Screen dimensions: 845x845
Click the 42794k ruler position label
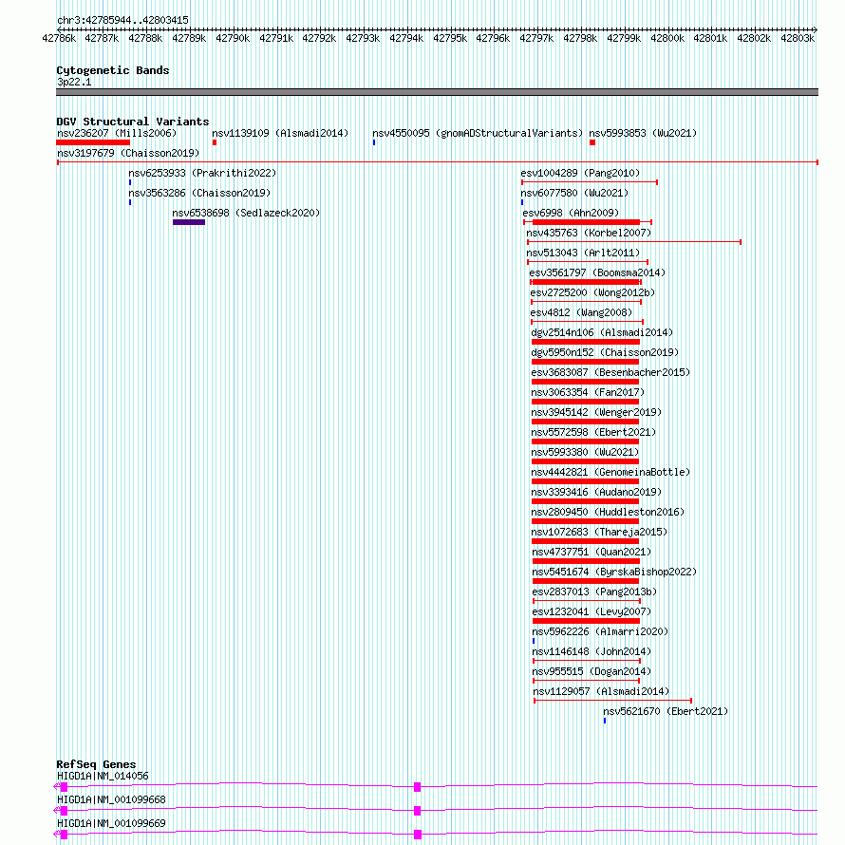(x=406, y=38)
